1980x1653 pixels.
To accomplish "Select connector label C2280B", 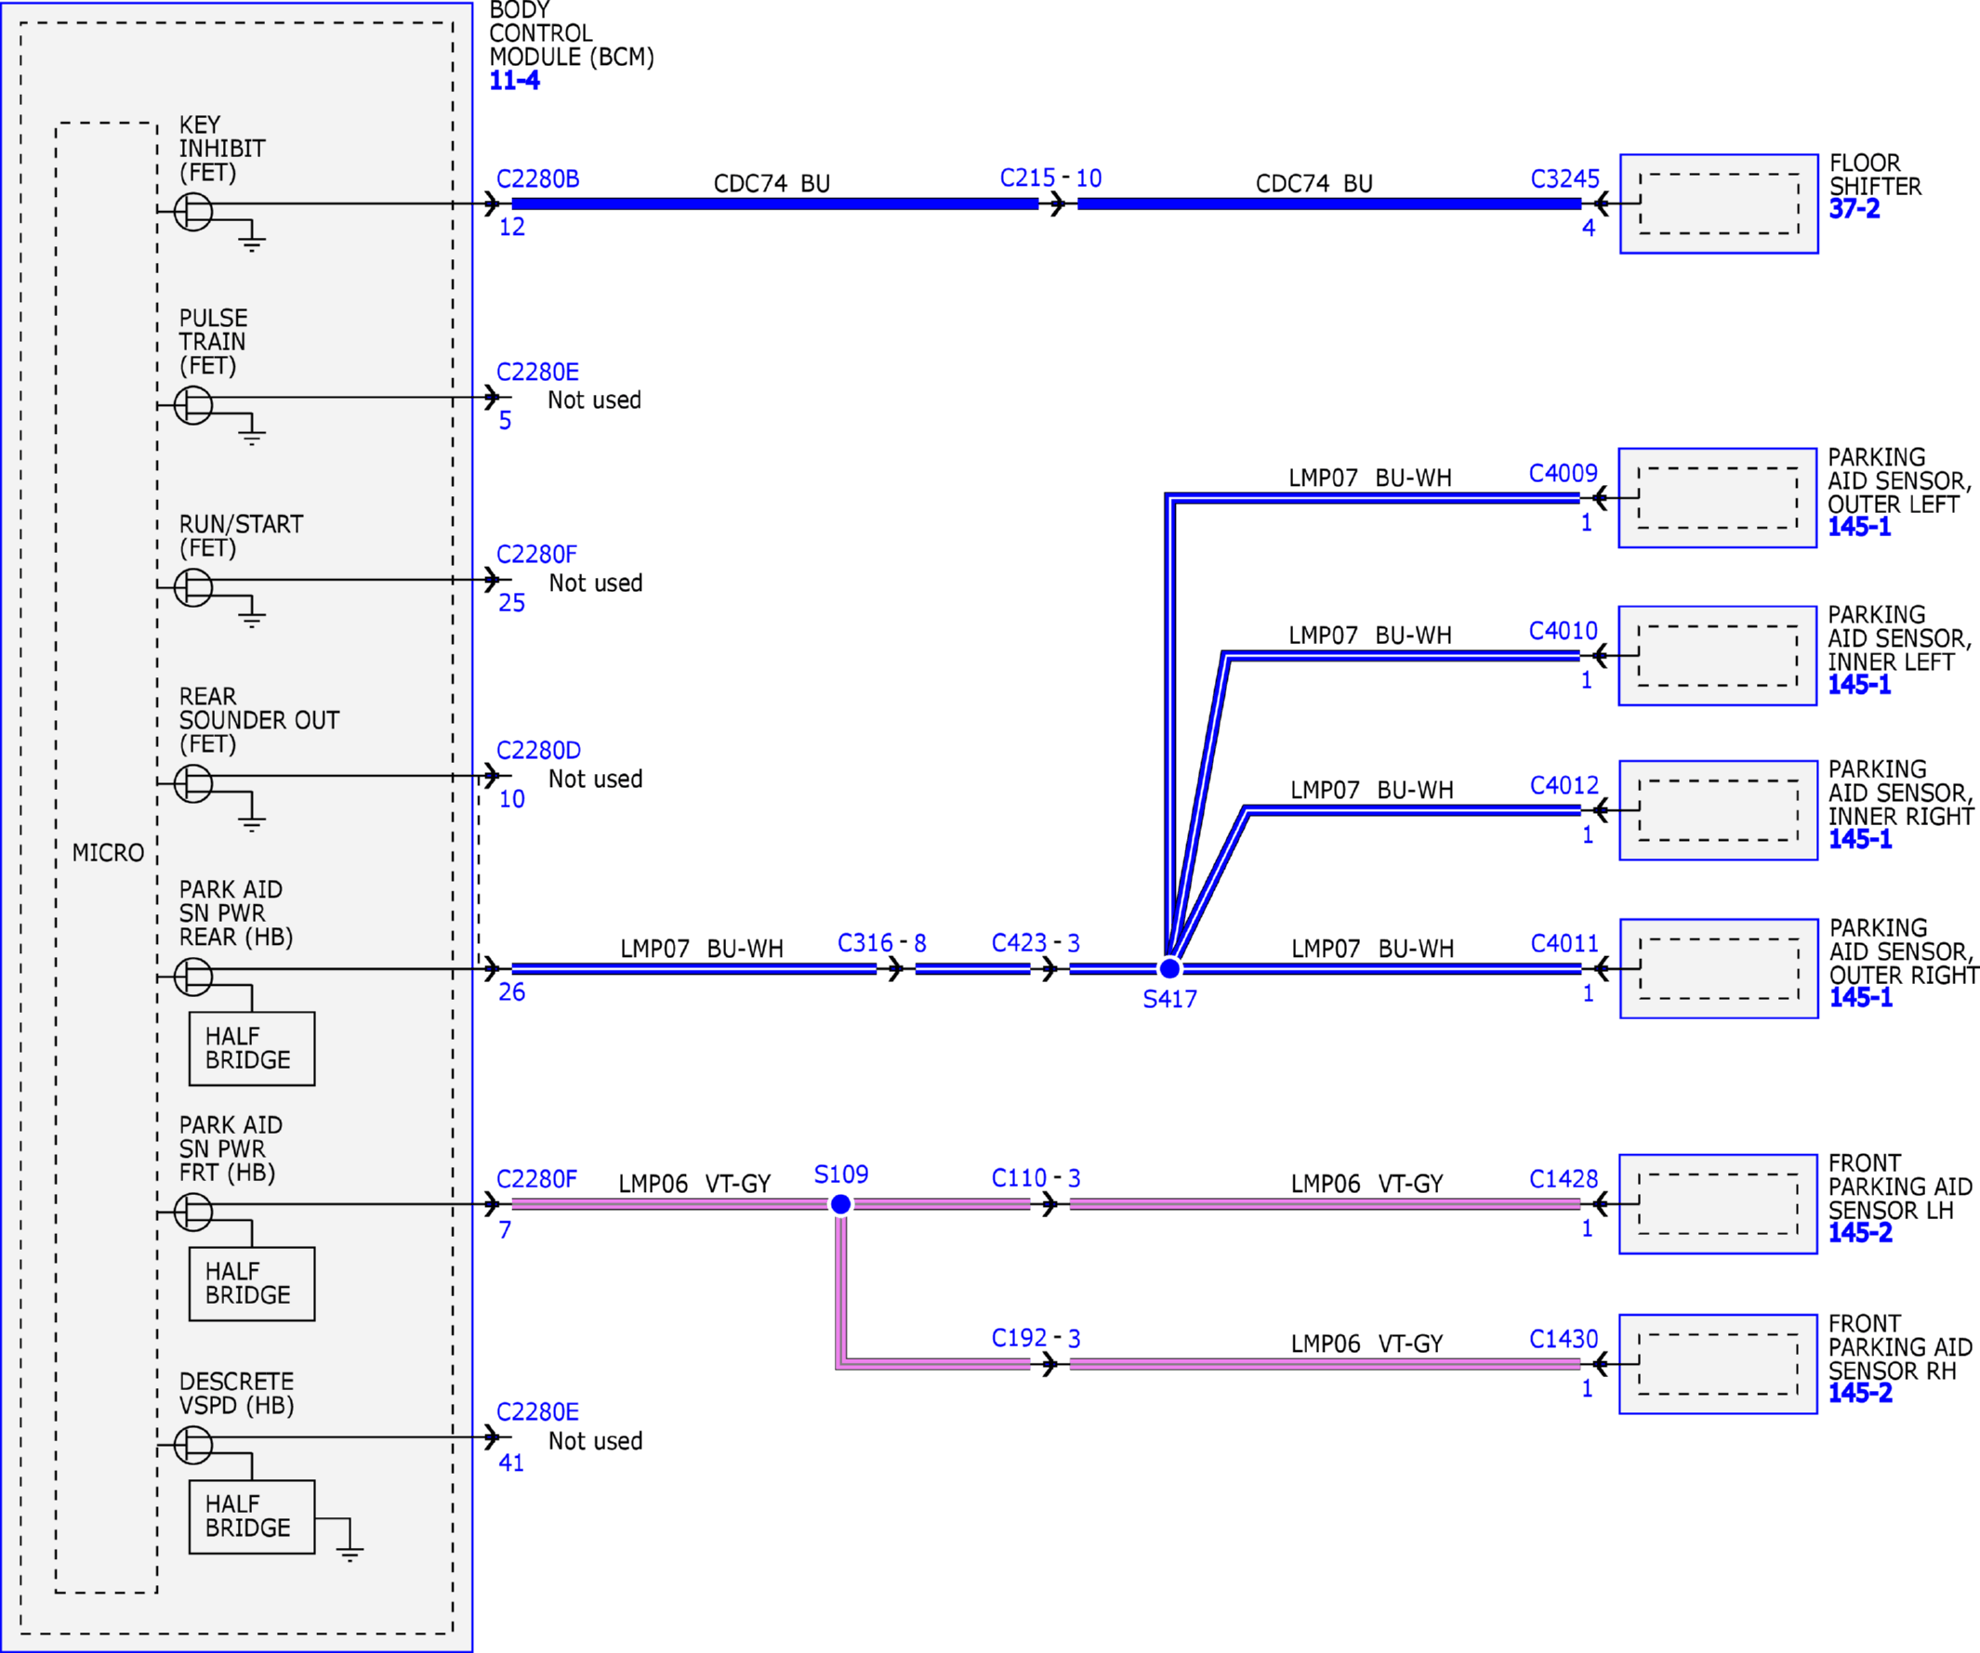I will pyautogui.click(x=537, y=179).
